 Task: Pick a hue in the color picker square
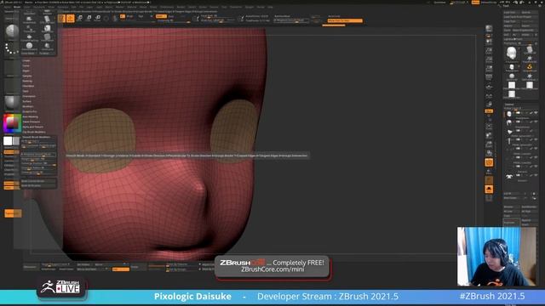pos(12,123)
